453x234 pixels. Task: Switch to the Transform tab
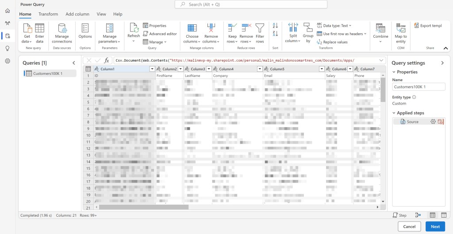pyautogui.click(x=48, y=14)
